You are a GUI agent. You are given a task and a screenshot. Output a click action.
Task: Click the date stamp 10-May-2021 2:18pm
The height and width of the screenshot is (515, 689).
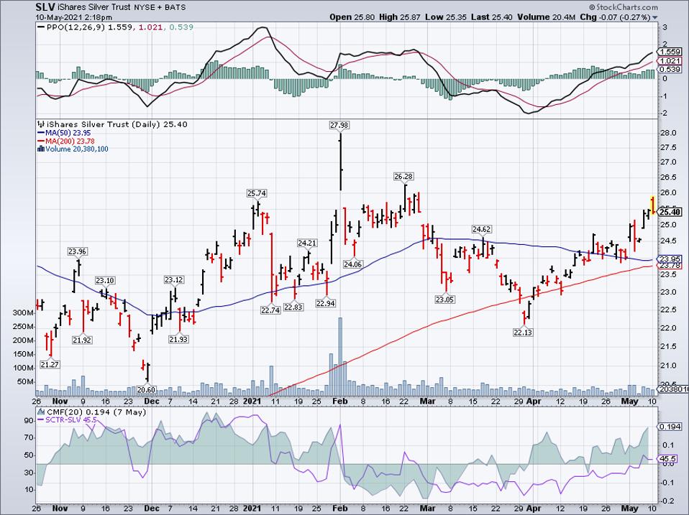(x=74, y=17)
